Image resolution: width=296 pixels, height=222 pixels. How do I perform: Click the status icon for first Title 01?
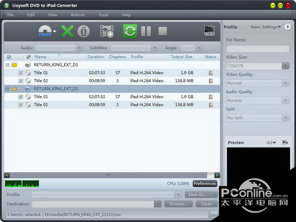211,73
